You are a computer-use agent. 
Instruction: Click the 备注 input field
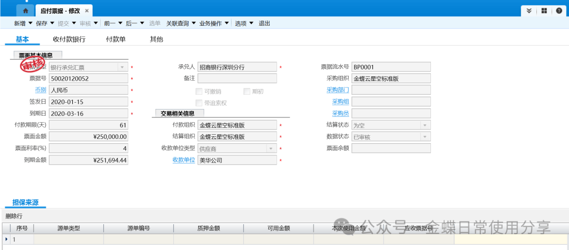[x=237, y=78]
